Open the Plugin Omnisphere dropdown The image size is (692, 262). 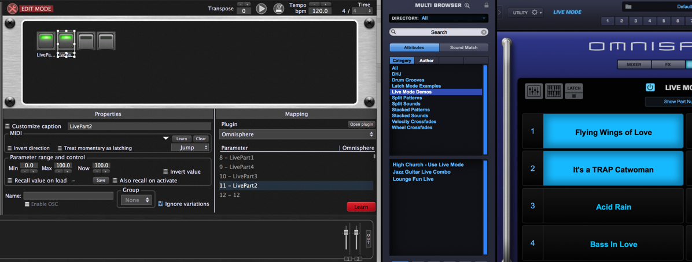[297, 134]
